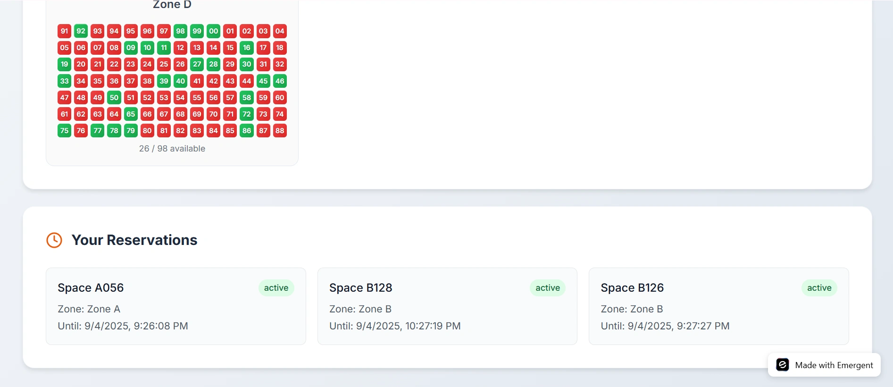Click occupied red space 04
Viewport: 893px width, 387px height.
[x=280, y=31]
